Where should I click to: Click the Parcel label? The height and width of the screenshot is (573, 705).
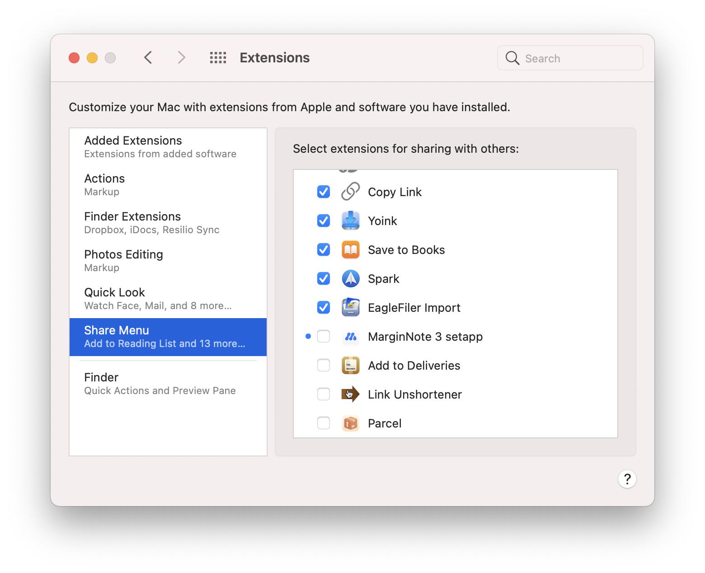(385, 423)
